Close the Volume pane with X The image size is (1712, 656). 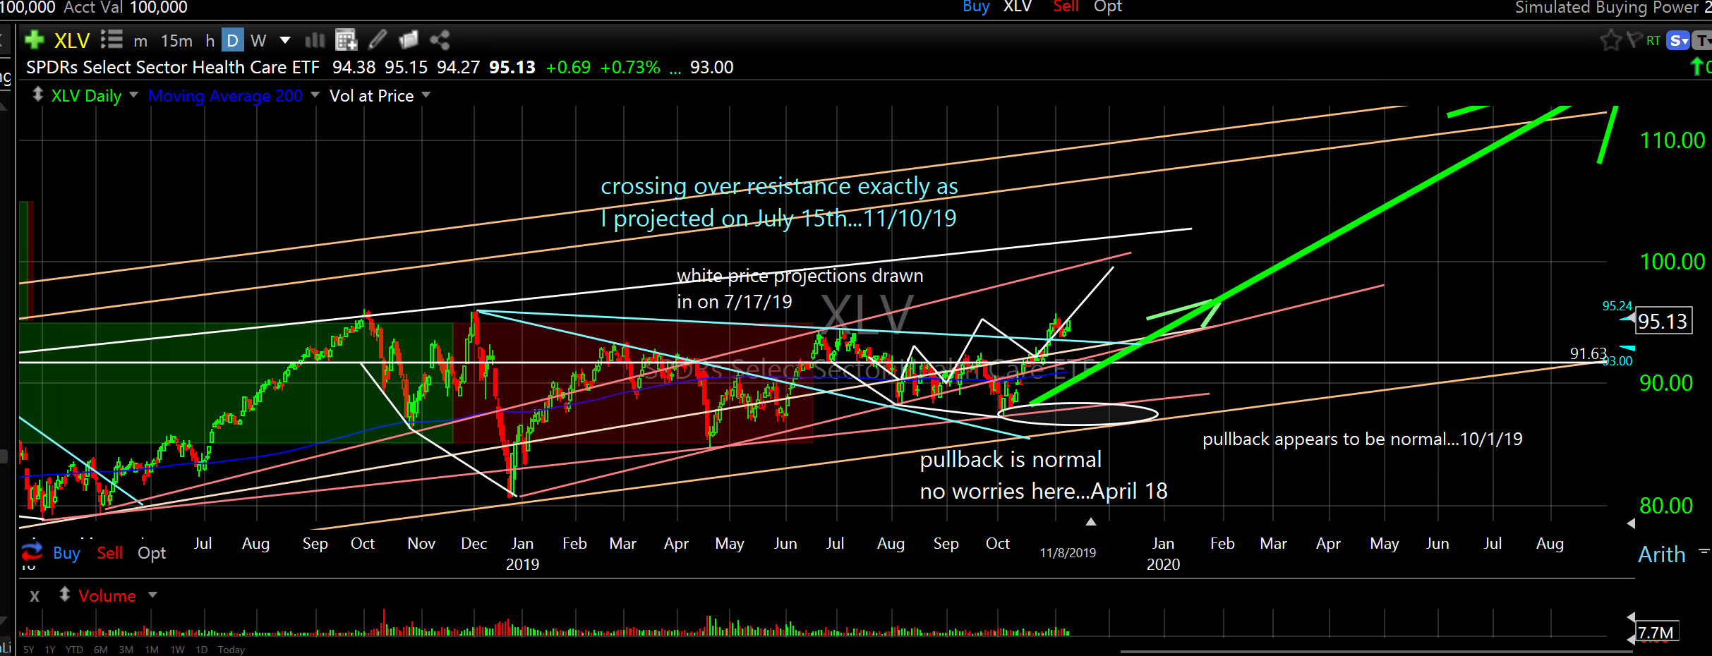pos(35,596)
